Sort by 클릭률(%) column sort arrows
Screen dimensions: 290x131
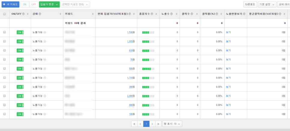click(221, 14)
